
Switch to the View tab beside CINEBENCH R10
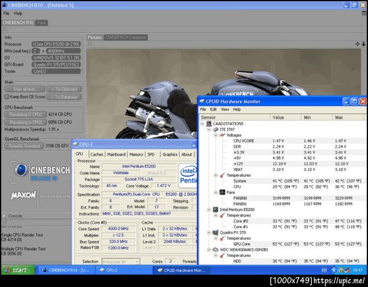tap(42, 23)
